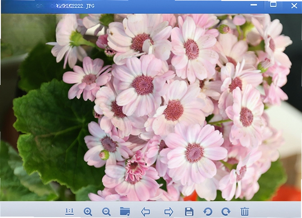
Task: Rotate the image clockwise
Action: [226, 212]
